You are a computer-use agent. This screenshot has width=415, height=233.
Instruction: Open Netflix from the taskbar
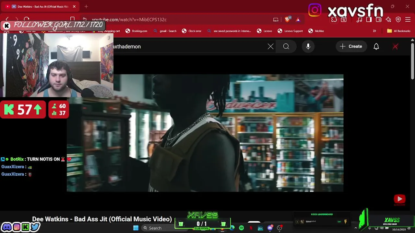click(x=251, y=228)
